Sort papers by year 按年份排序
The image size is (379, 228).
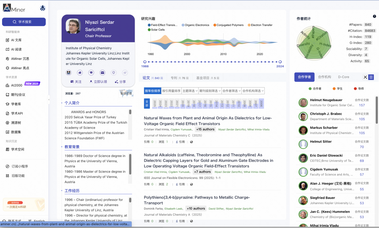tap(152, 91)
